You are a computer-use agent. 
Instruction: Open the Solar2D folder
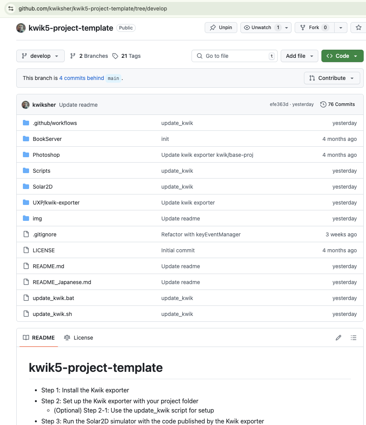(43, 187)
